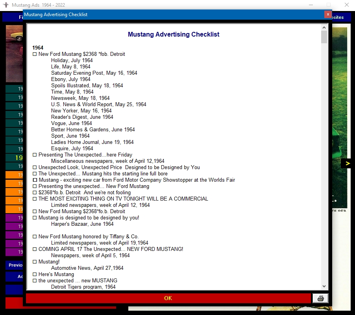Screen dimensions: 355x315
Task: Select the highlighted yellow year button in sidebar
Action: click(x=14, y=158)
